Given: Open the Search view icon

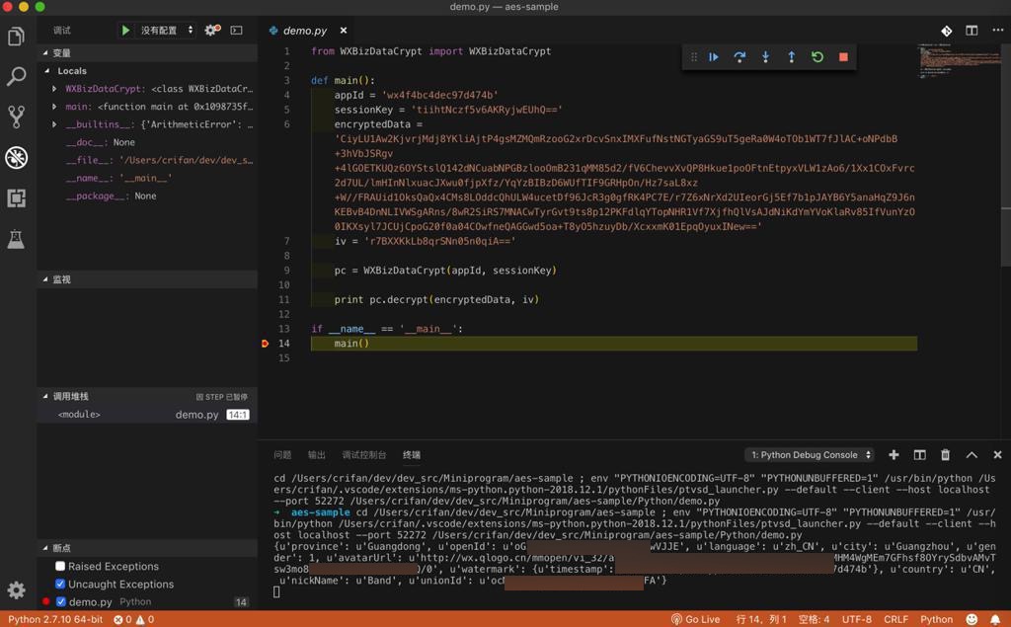Looking at the screenshot, I should [16, 77].
